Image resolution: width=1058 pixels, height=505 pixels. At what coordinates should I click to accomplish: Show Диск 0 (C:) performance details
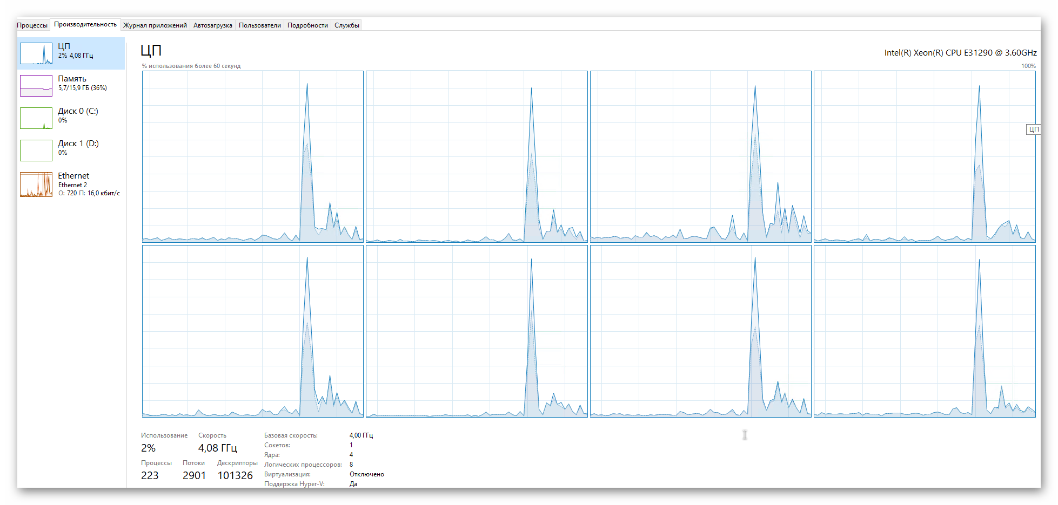[x=71, y=118]
